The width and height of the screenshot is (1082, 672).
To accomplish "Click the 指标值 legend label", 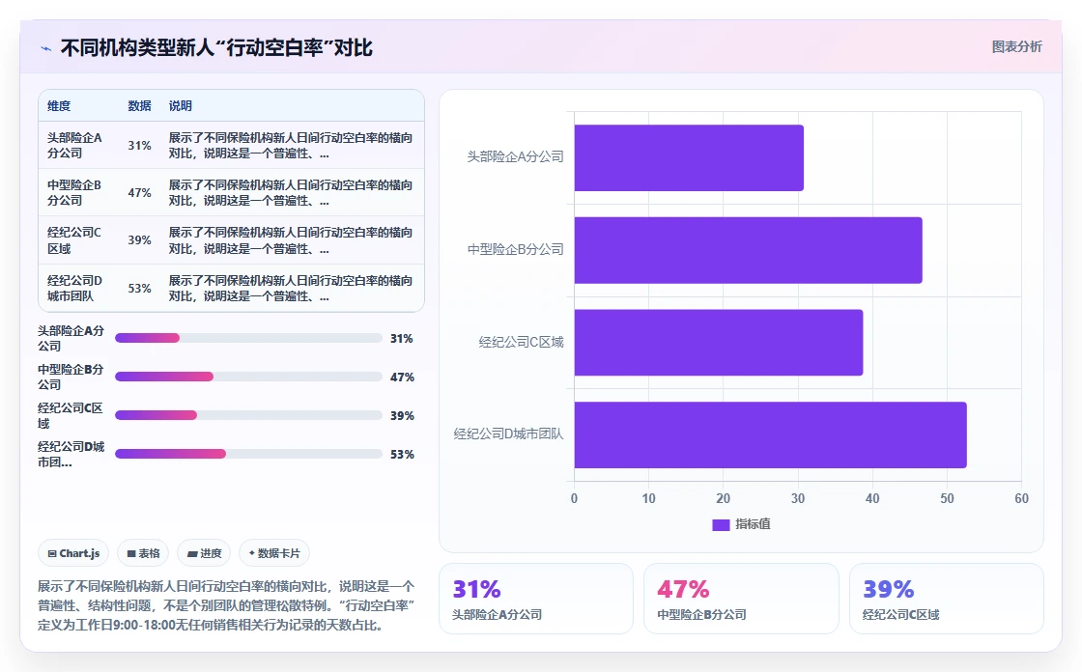I will (753, 524).
